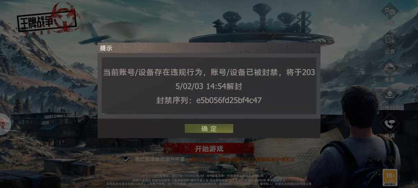Open the 公告 announcements icon
The image size is (418, 188).
pos(389,39)
